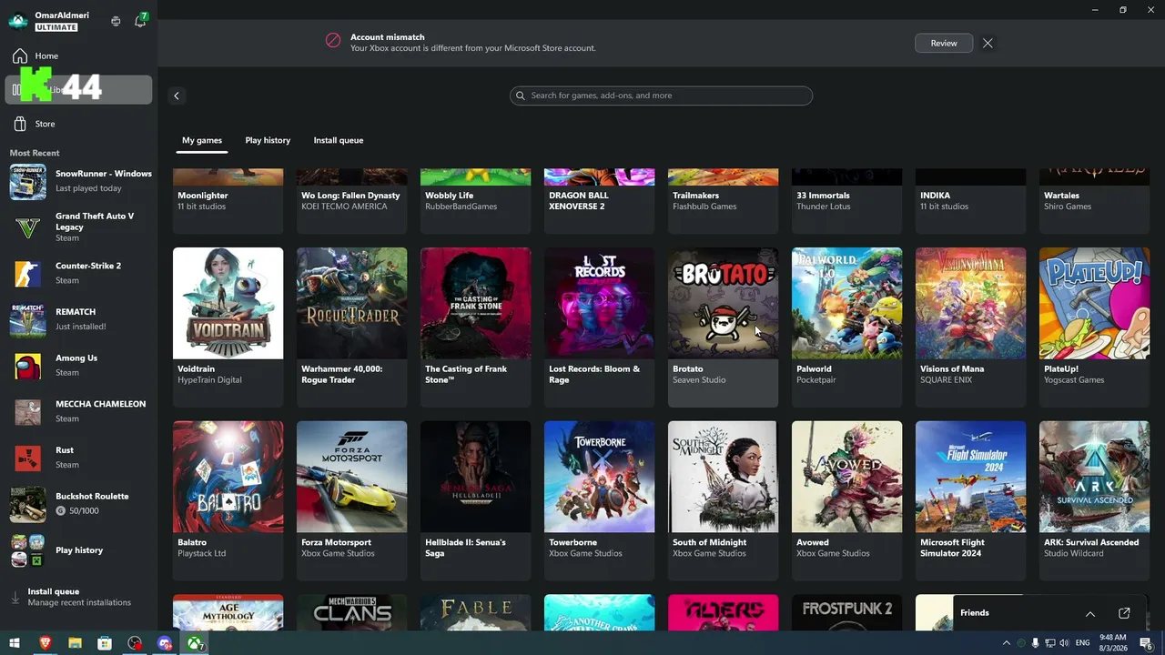This screenshot has width=1165, height=655.
Task: Open Grand Theft Auto V Legacy from Most Recent
Action: (x=80, y=227)
